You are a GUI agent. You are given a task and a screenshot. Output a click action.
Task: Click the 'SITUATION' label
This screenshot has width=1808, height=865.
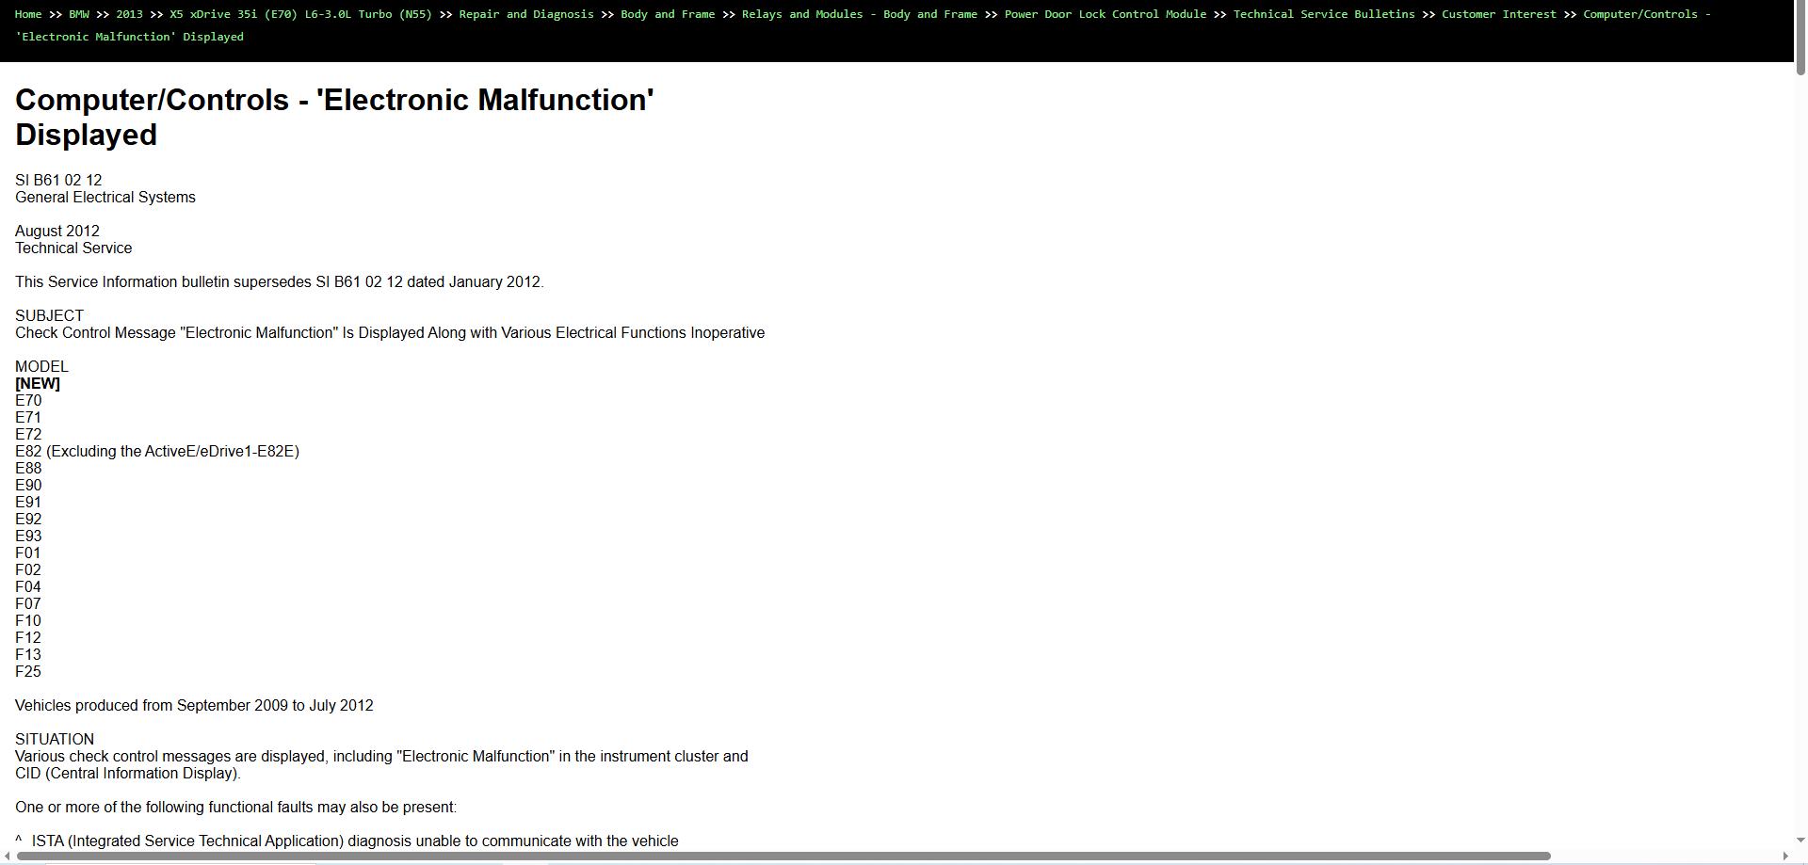coord(55,739)
